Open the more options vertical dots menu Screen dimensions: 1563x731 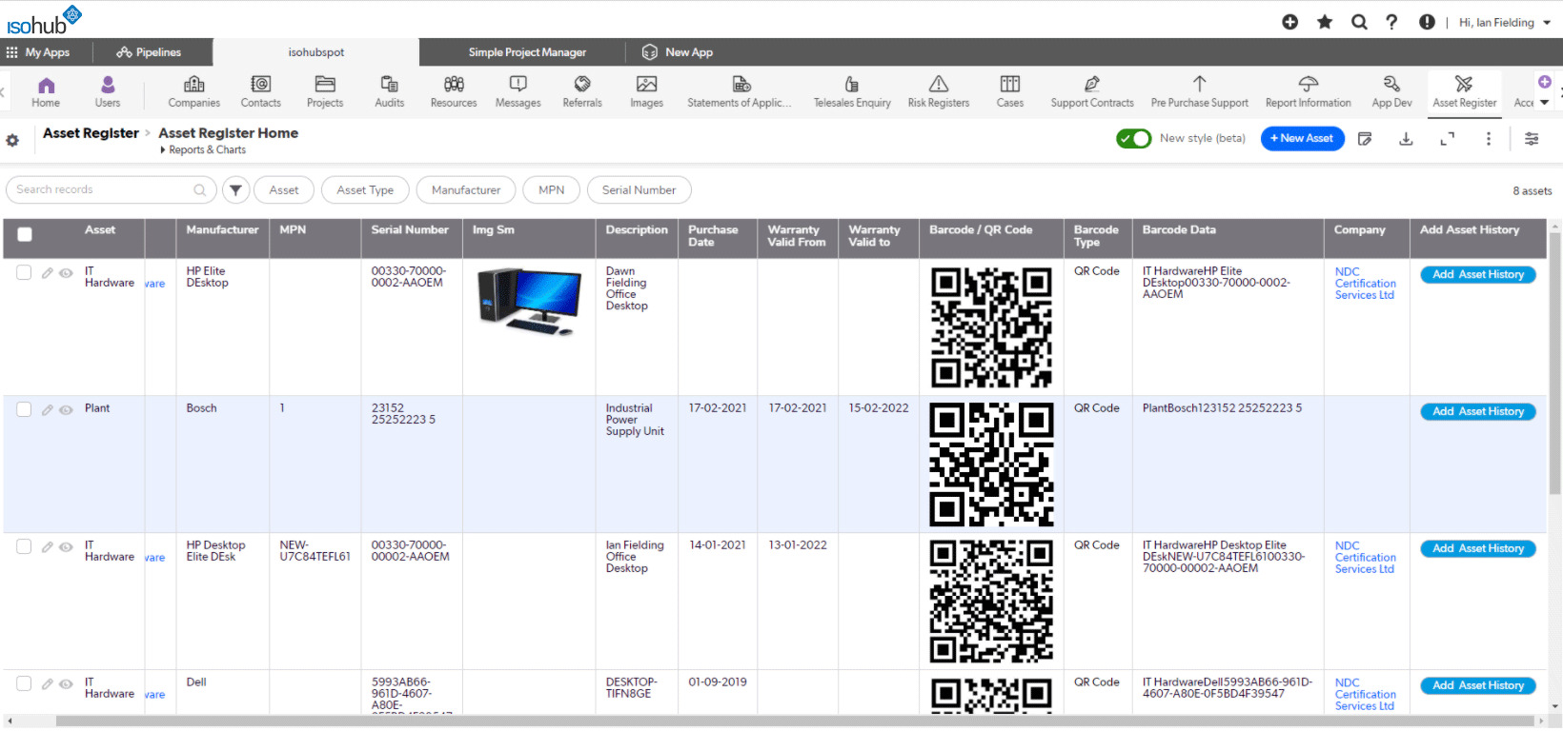[x=1488, y=139]
